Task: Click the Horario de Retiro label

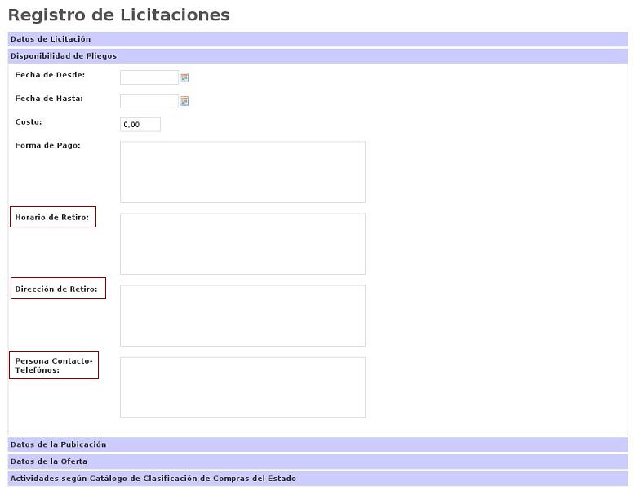Action: pos(52,217)
